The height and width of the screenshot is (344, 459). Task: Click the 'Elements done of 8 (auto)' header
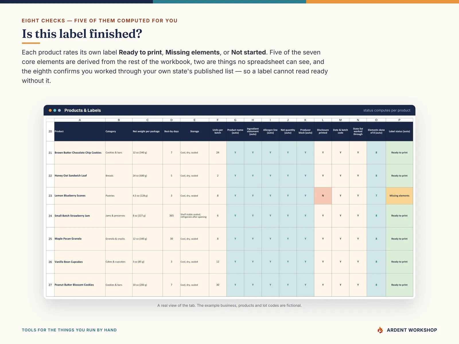376,131
